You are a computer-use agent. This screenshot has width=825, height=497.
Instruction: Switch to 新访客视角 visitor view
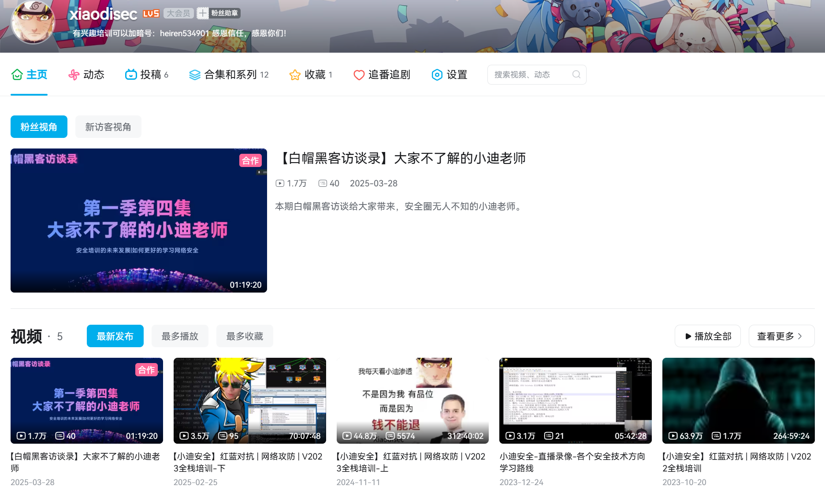(108, 127)
